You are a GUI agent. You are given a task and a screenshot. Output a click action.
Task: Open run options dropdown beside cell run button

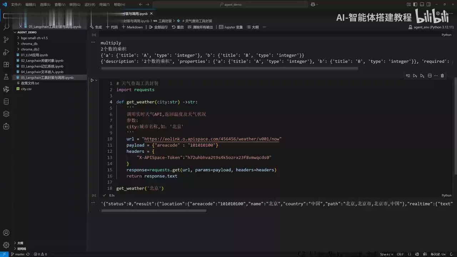point(96,80)
